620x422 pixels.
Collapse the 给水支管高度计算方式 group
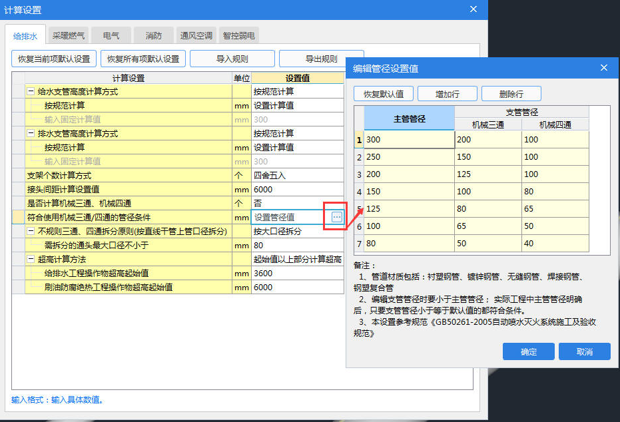(31, 92)
